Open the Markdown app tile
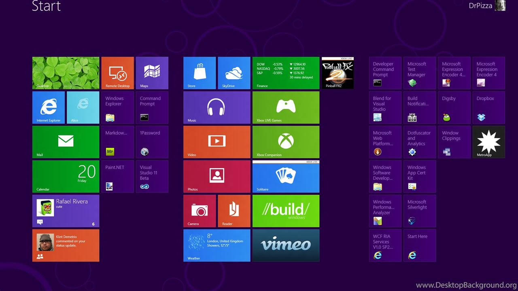518x291 pixels. (117, 142)
